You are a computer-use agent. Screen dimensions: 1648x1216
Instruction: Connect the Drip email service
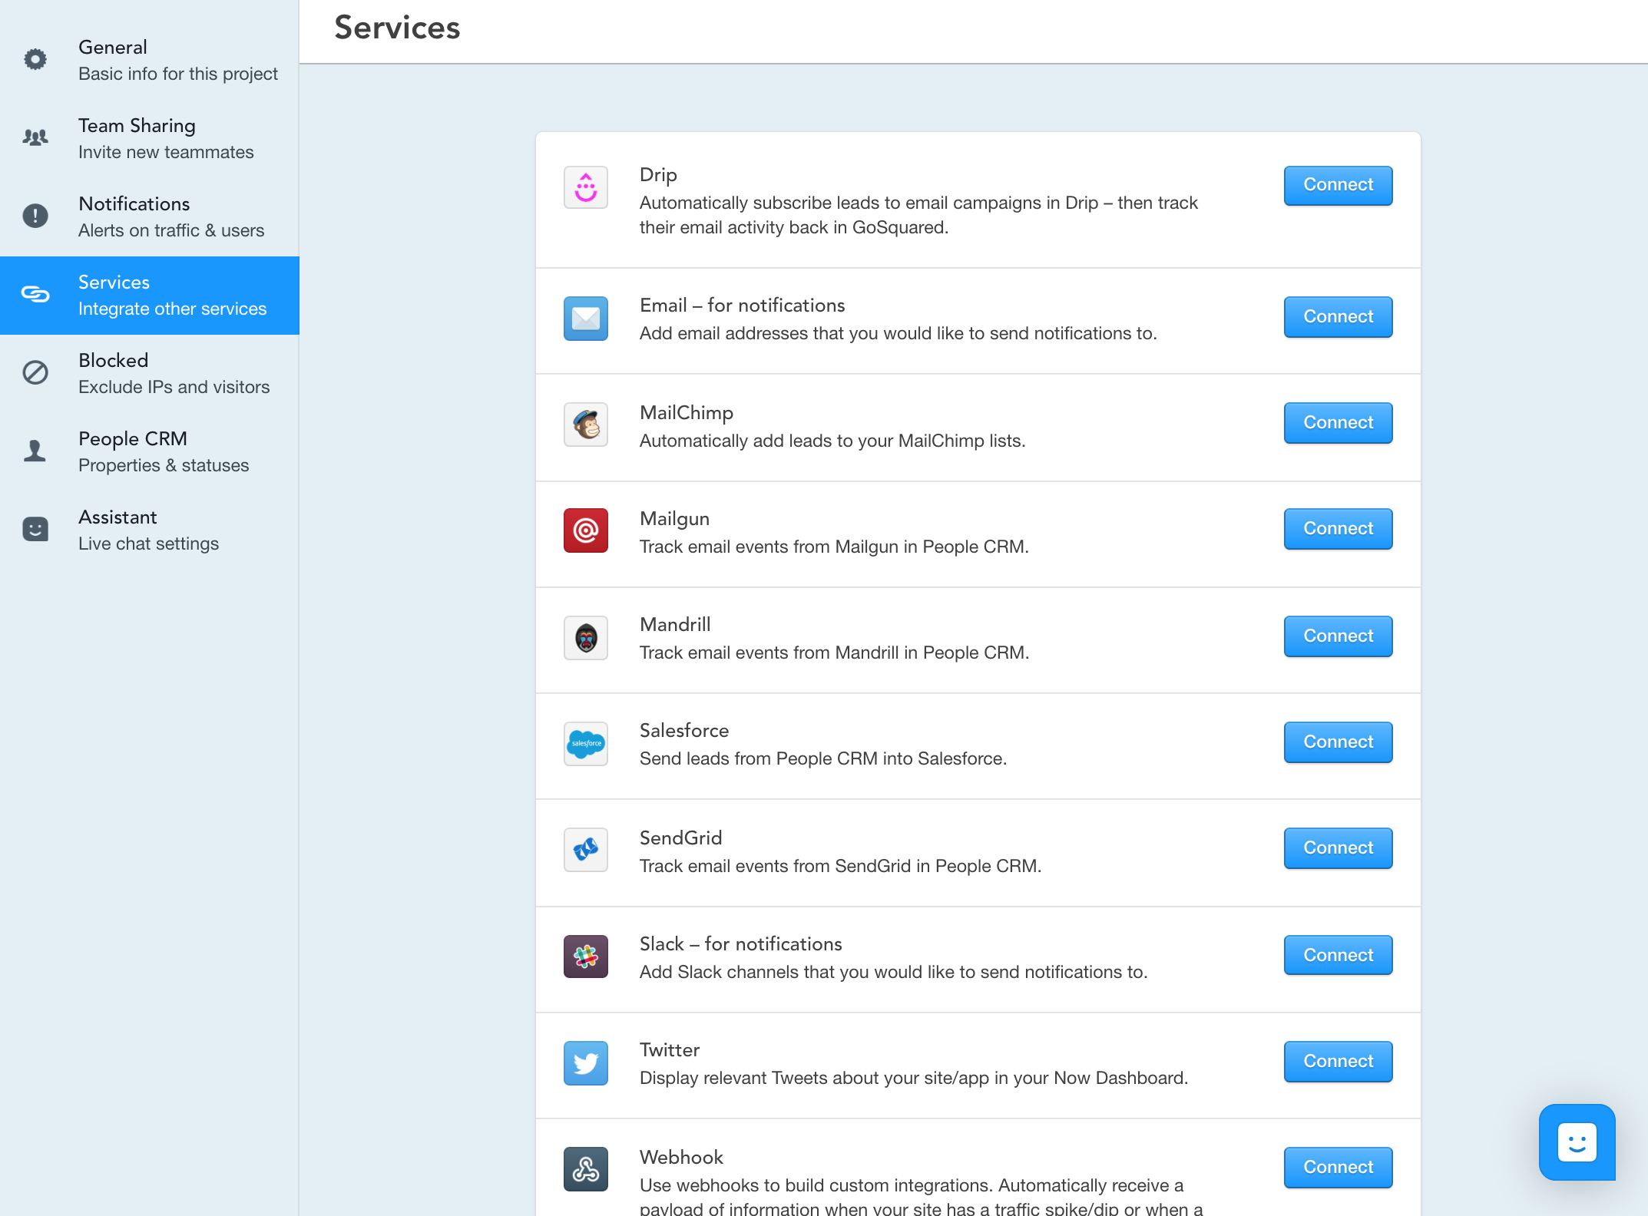tap(1337, 186)
